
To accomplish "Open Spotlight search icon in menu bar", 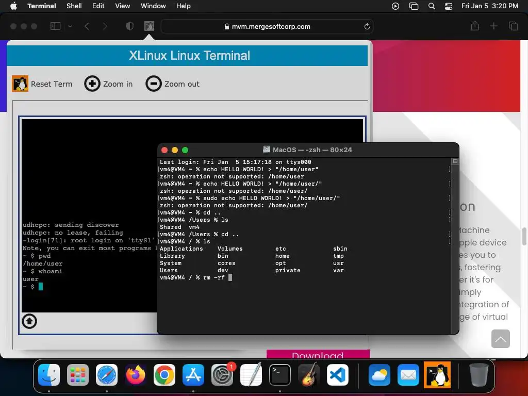I will tap(432, 6).
